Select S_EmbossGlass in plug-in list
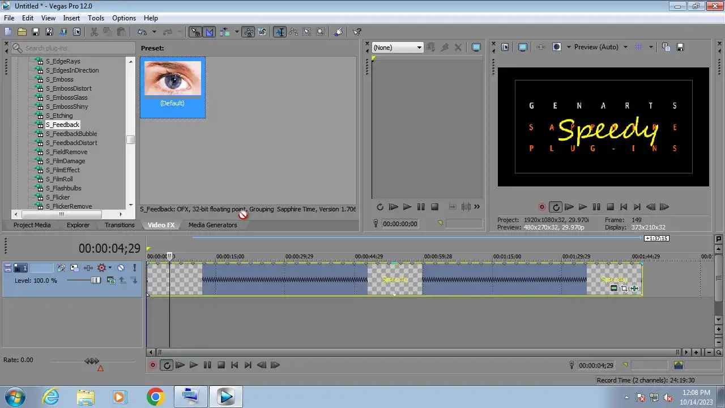The image size is (725, 408). pyautogui.click(x=66, y=97)
